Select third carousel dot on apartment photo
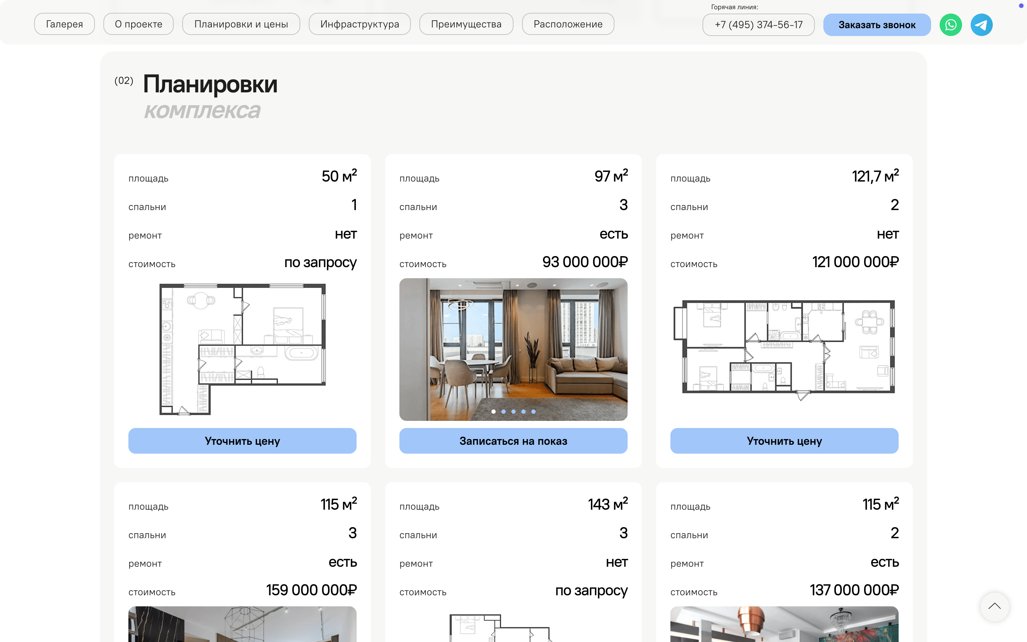This screenshot has width=1027, height=642. coord(513,412)
